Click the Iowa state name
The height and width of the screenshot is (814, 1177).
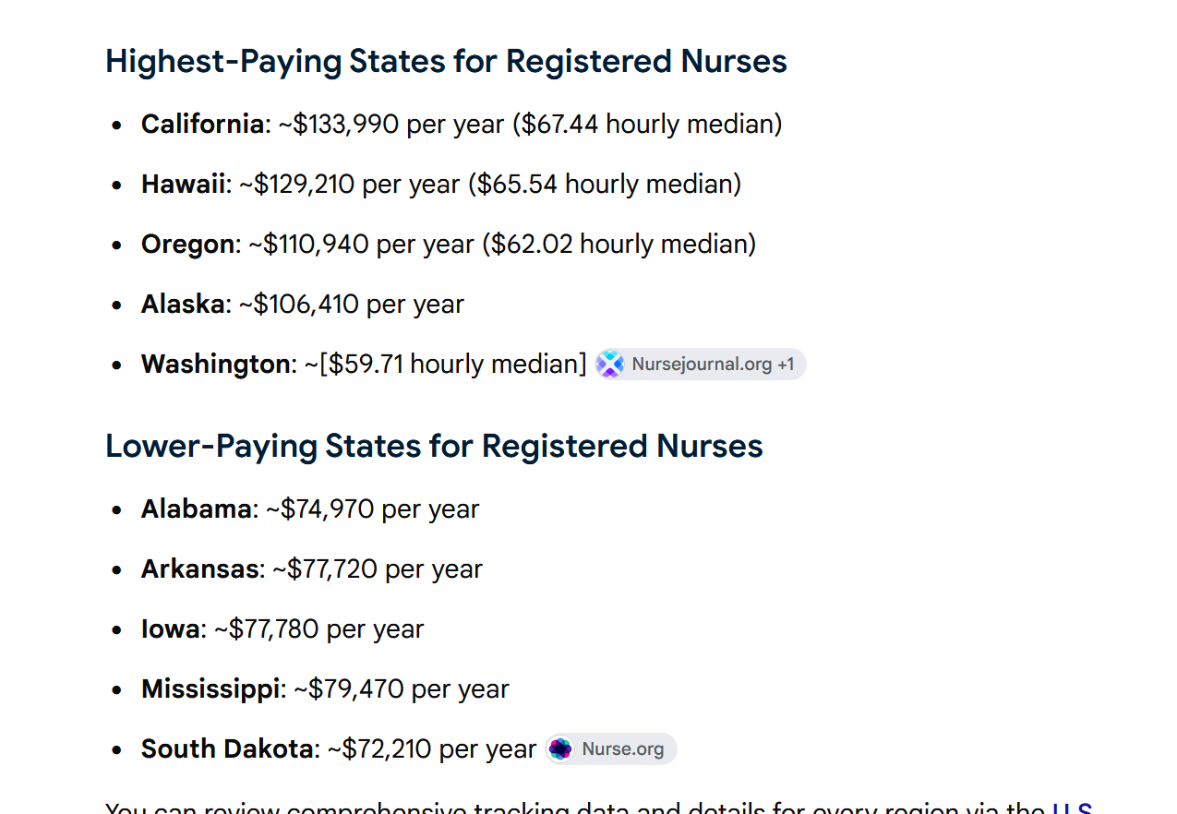point(170,628)
